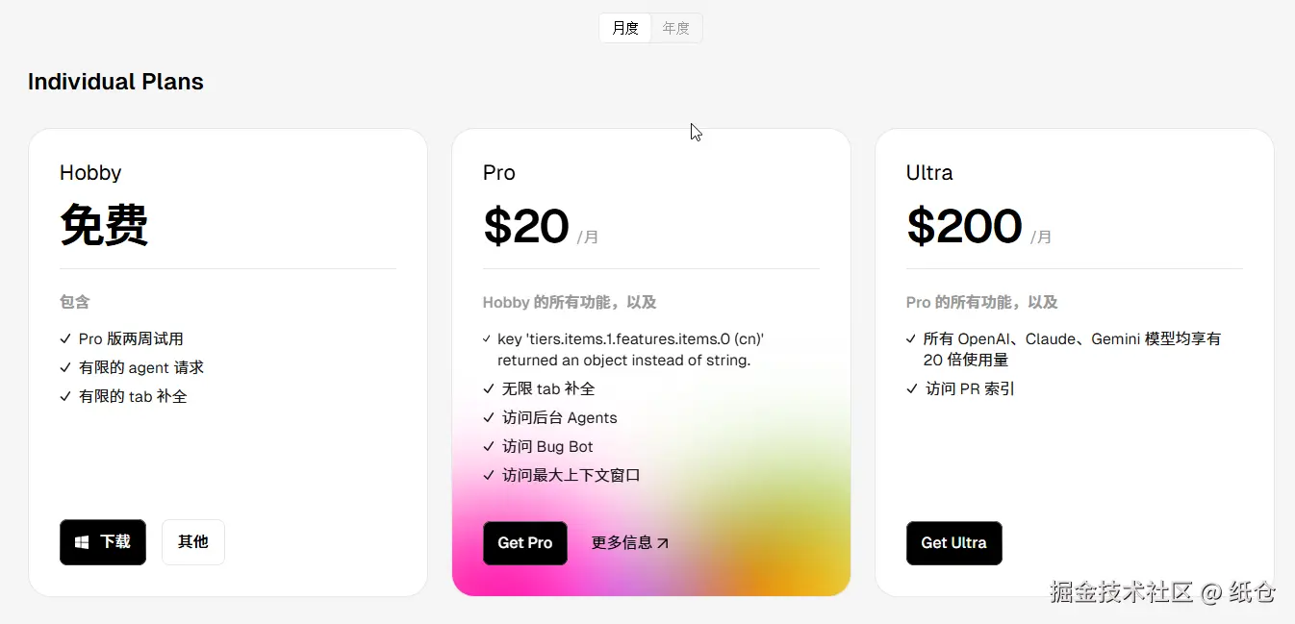This screenshot has height=624, width=1295.
Task: Click checkmark next to Pro 版两周试用
Action: (65, 339)
